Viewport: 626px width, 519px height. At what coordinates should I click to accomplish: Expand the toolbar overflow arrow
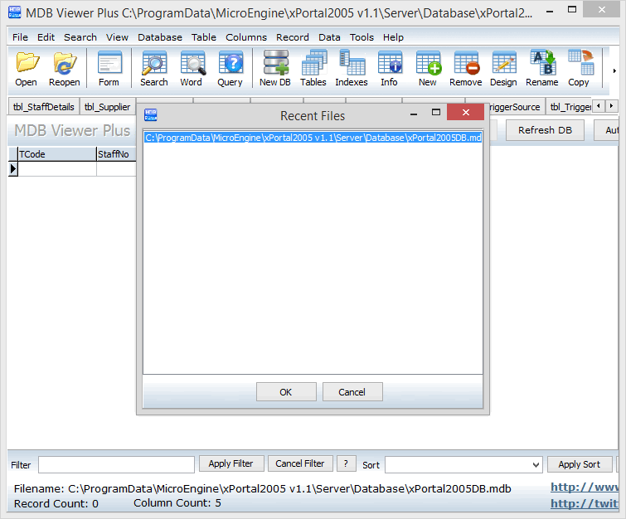point(614,70)
